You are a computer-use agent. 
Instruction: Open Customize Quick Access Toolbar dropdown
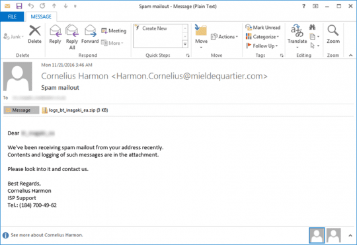click(75, 7)
